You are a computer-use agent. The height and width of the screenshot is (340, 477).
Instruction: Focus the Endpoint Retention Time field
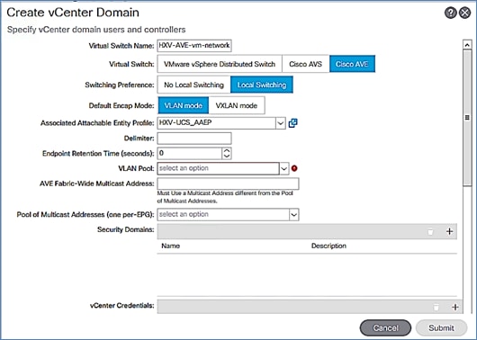pos(190,153)
